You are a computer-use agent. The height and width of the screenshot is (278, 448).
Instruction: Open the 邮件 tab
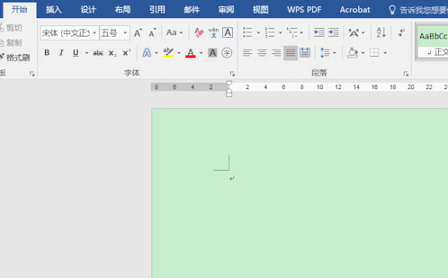(191, 10)
